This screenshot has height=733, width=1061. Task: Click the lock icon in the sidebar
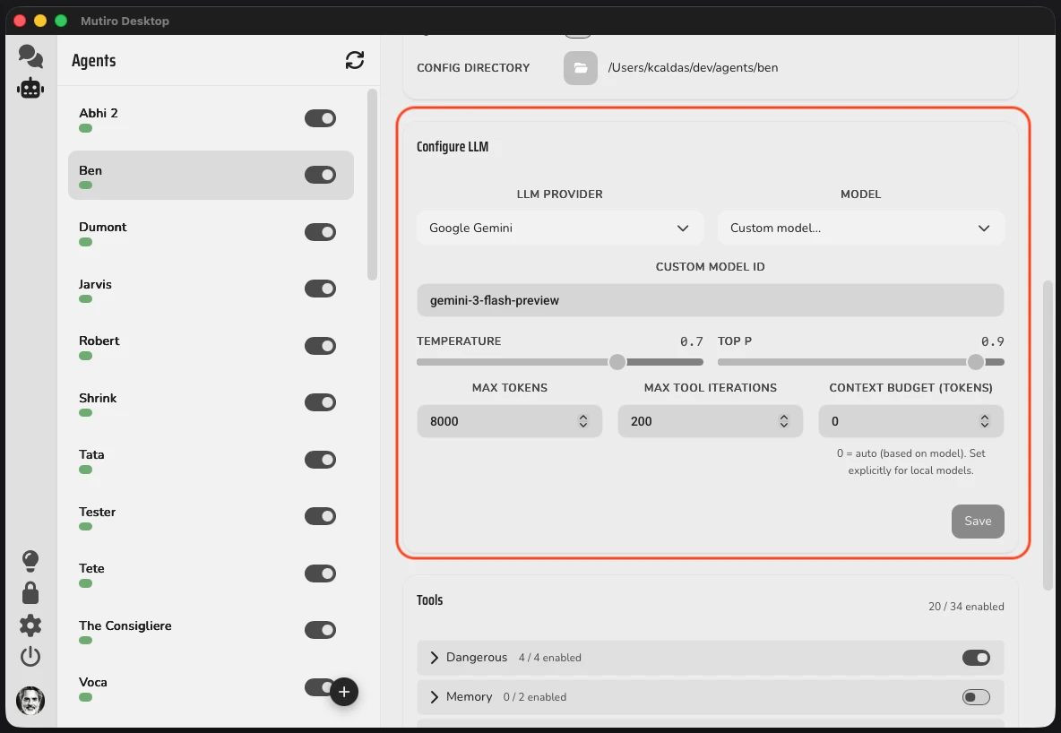click(x=30, y=592)
